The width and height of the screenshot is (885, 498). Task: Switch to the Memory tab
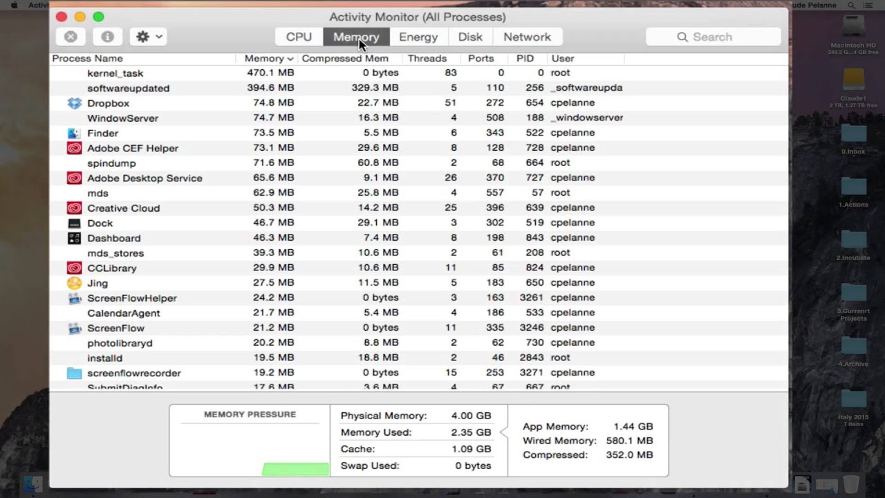click(356, 37)
